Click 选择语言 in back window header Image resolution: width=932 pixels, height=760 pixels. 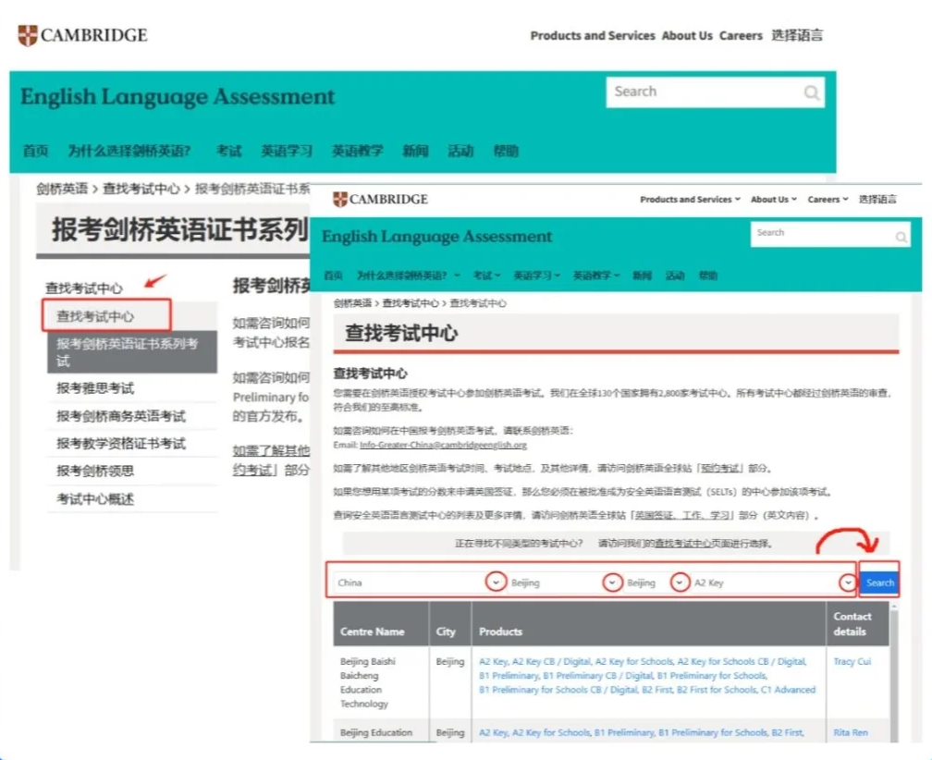797,36
